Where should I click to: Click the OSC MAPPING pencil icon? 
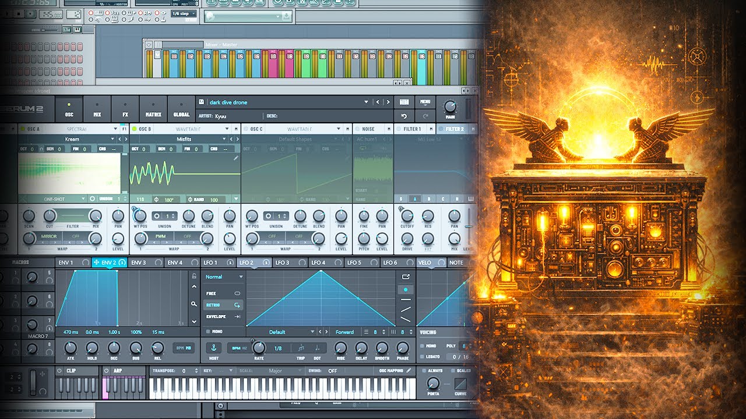[409, 370]
